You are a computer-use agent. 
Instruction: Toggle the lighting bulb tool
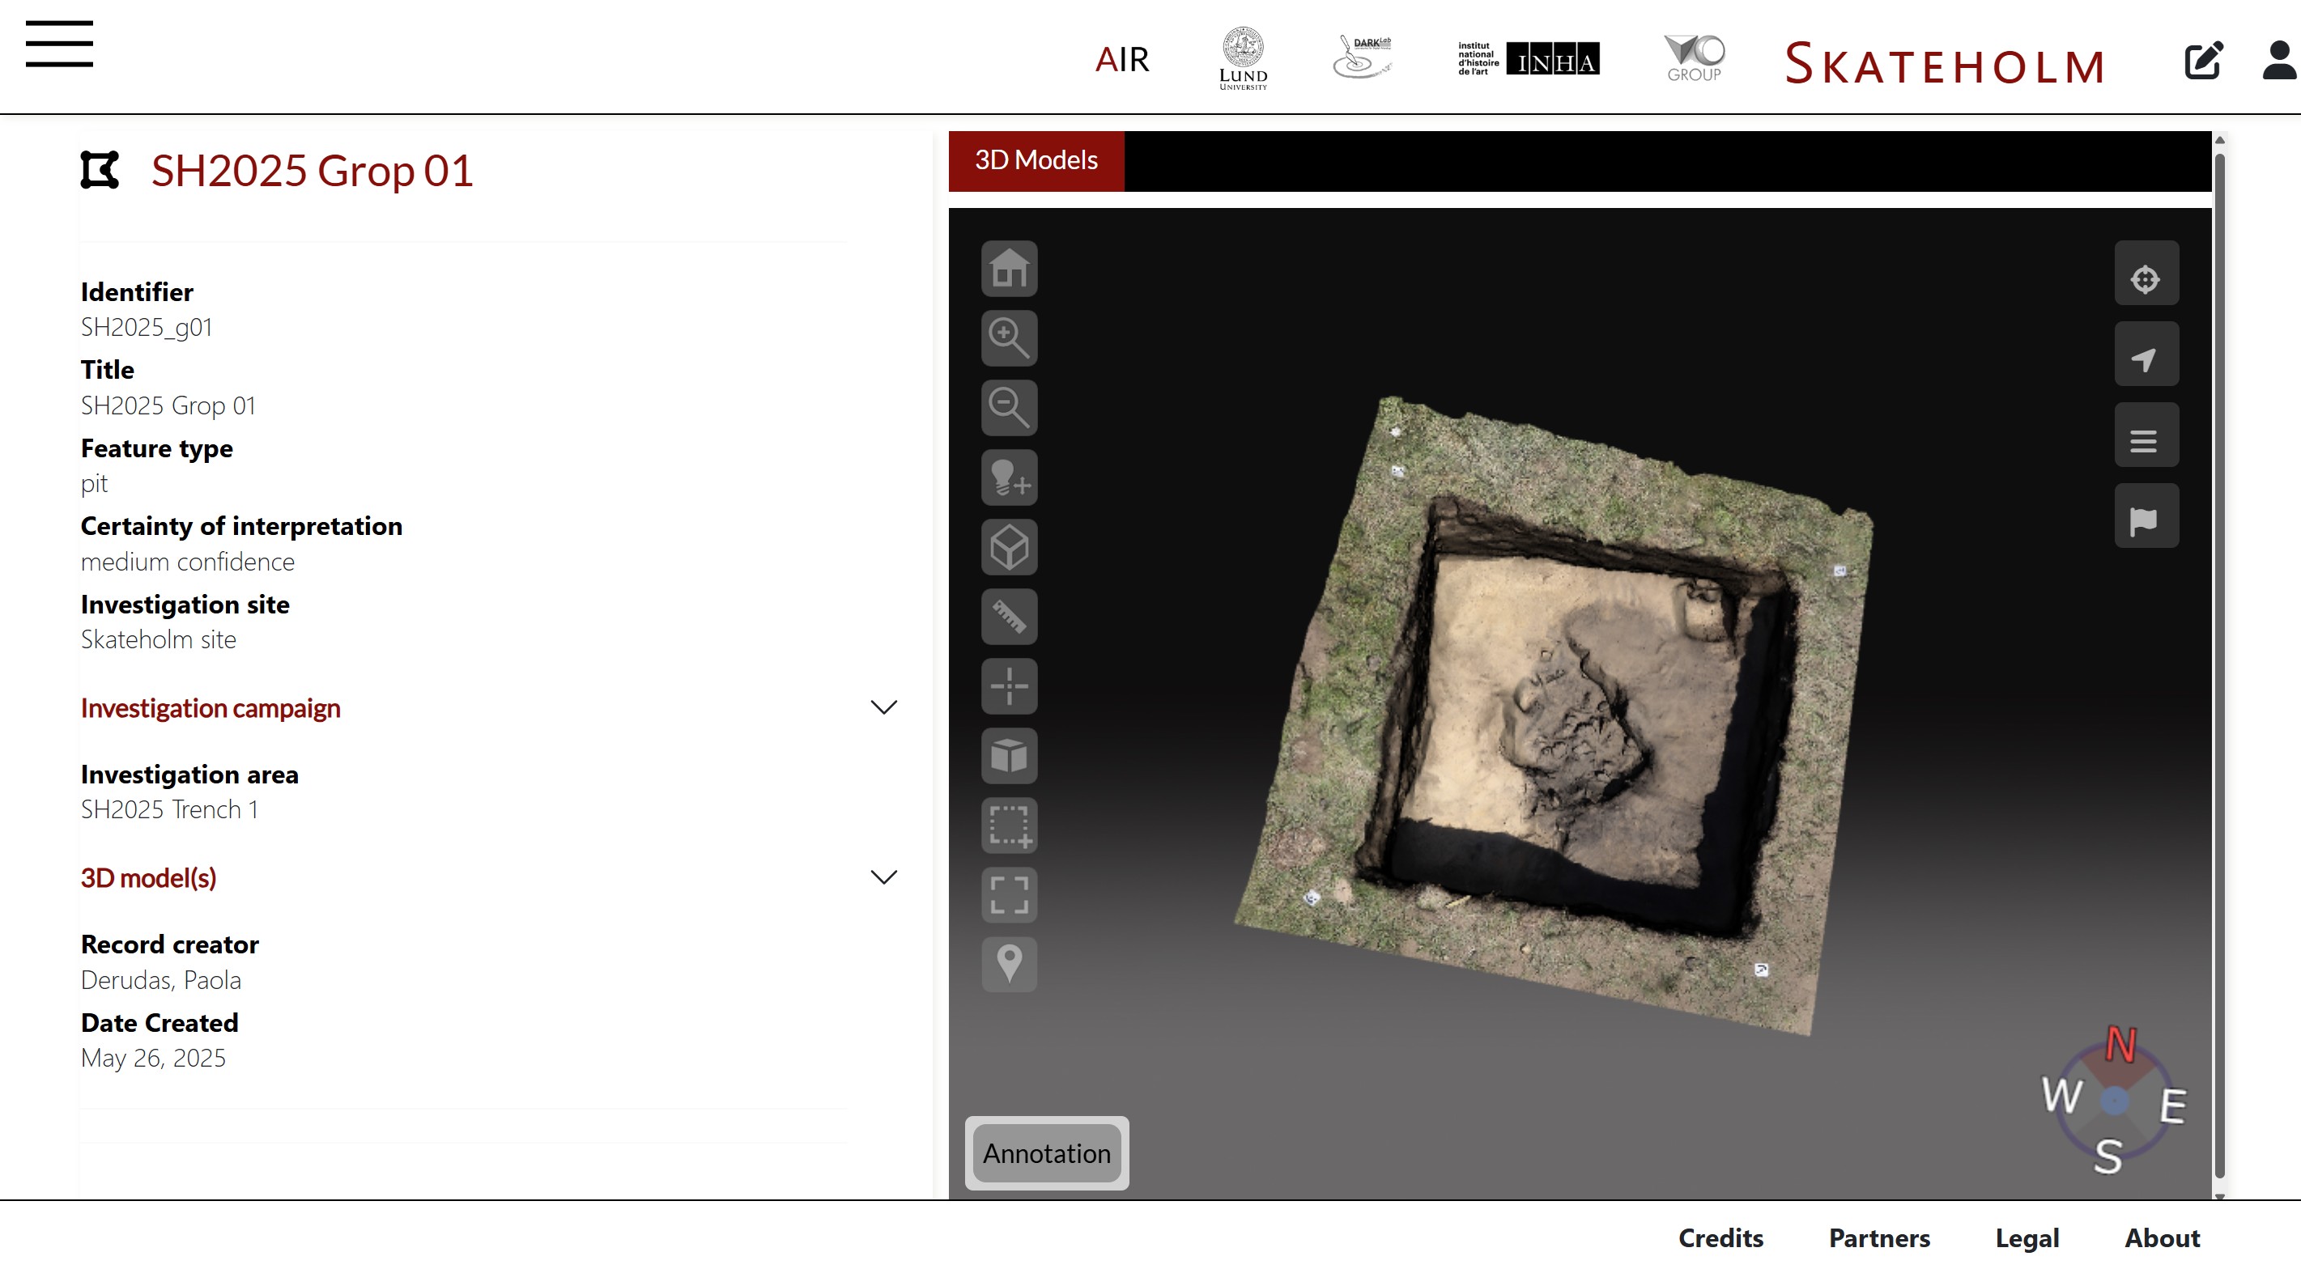point(1010,477)
